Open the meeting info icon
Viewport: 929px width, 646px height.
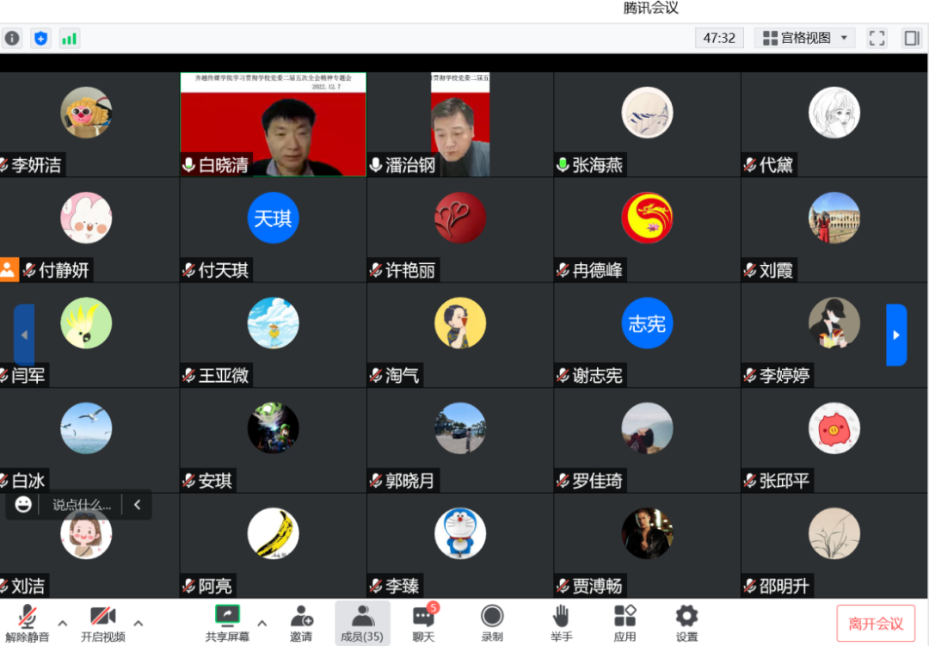point(12,39)
